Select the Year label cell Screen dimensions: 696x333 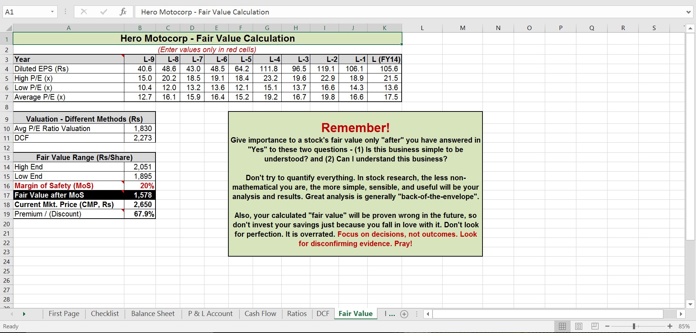pyautogui.click(x=69, y=59)
